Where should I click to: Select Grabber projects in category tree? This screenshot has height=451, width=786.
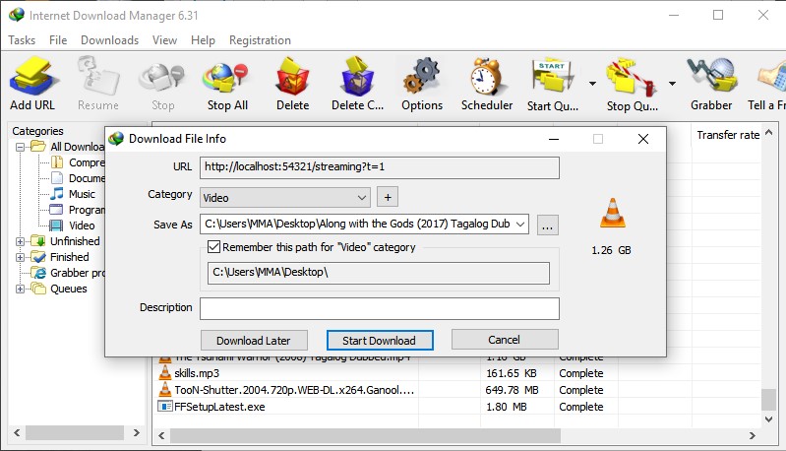coord(77,273)
